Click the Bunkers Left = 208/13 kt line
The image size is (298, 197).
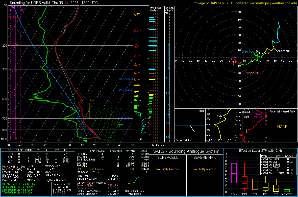[98, 188]
